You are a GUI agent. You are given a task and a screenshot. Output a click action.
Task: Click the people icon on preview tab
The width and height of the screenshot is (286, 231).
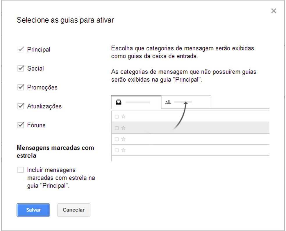pyautogui.click(x=168, y=102)
